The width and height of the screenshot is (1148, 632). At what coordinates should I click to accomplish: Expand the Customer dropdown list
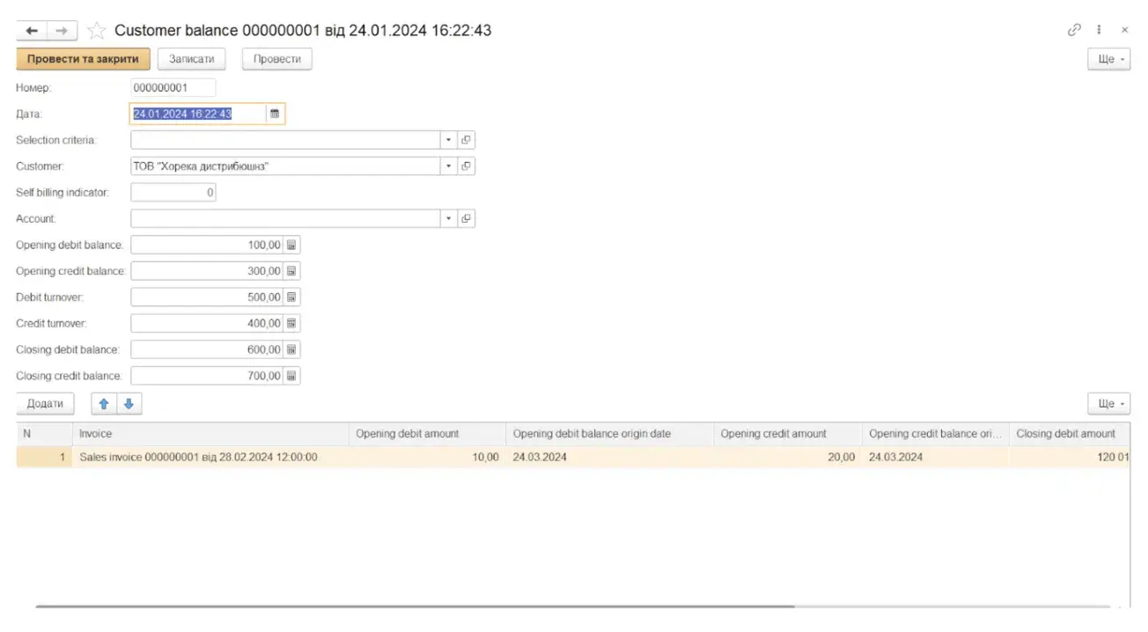[448, 166]
